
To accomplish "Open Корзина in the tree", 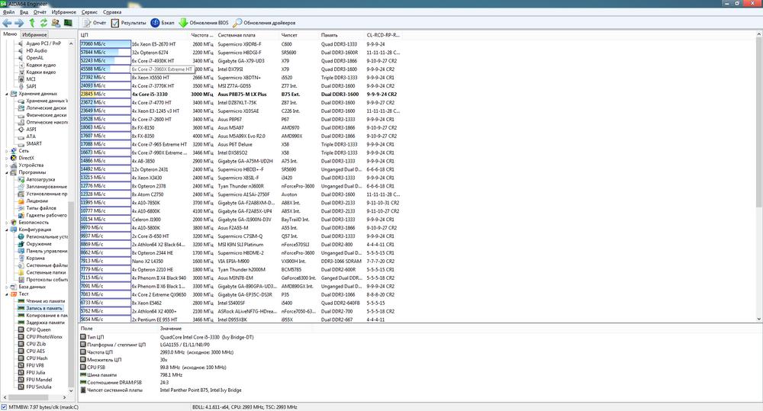I will pos(36,258).
